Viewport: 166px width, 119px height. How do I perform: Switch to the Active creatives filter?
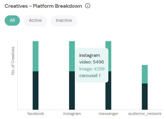pos(35,20)
